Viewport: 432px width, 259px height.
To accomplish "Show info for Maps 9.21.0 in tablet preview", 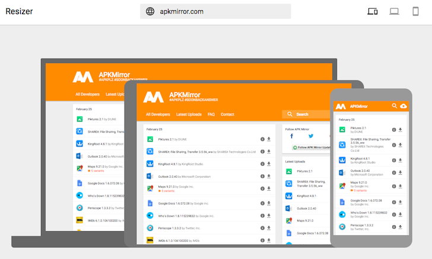I will tap(262, 188).
